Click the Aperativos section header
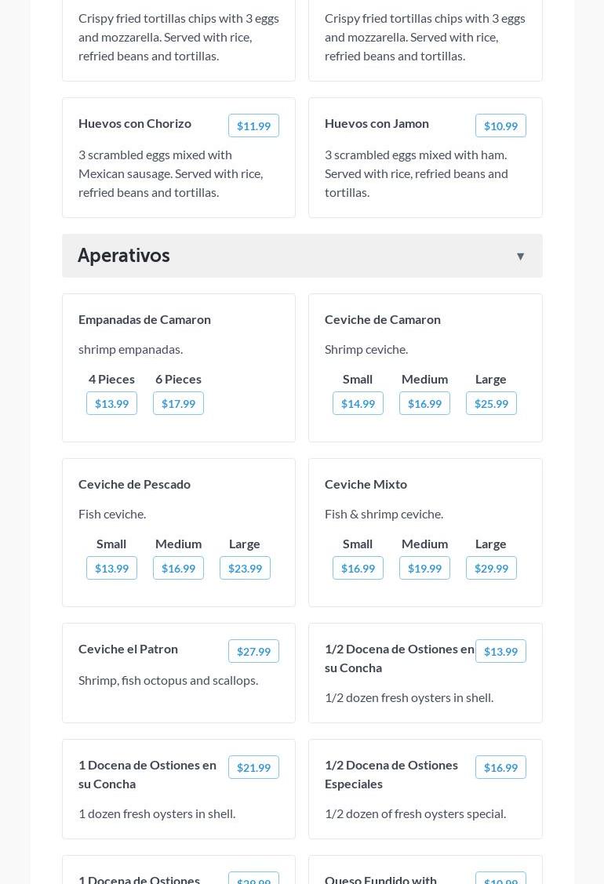Viewport: 604px width, 884px height. pyautogui.click(x=124, y=256)
